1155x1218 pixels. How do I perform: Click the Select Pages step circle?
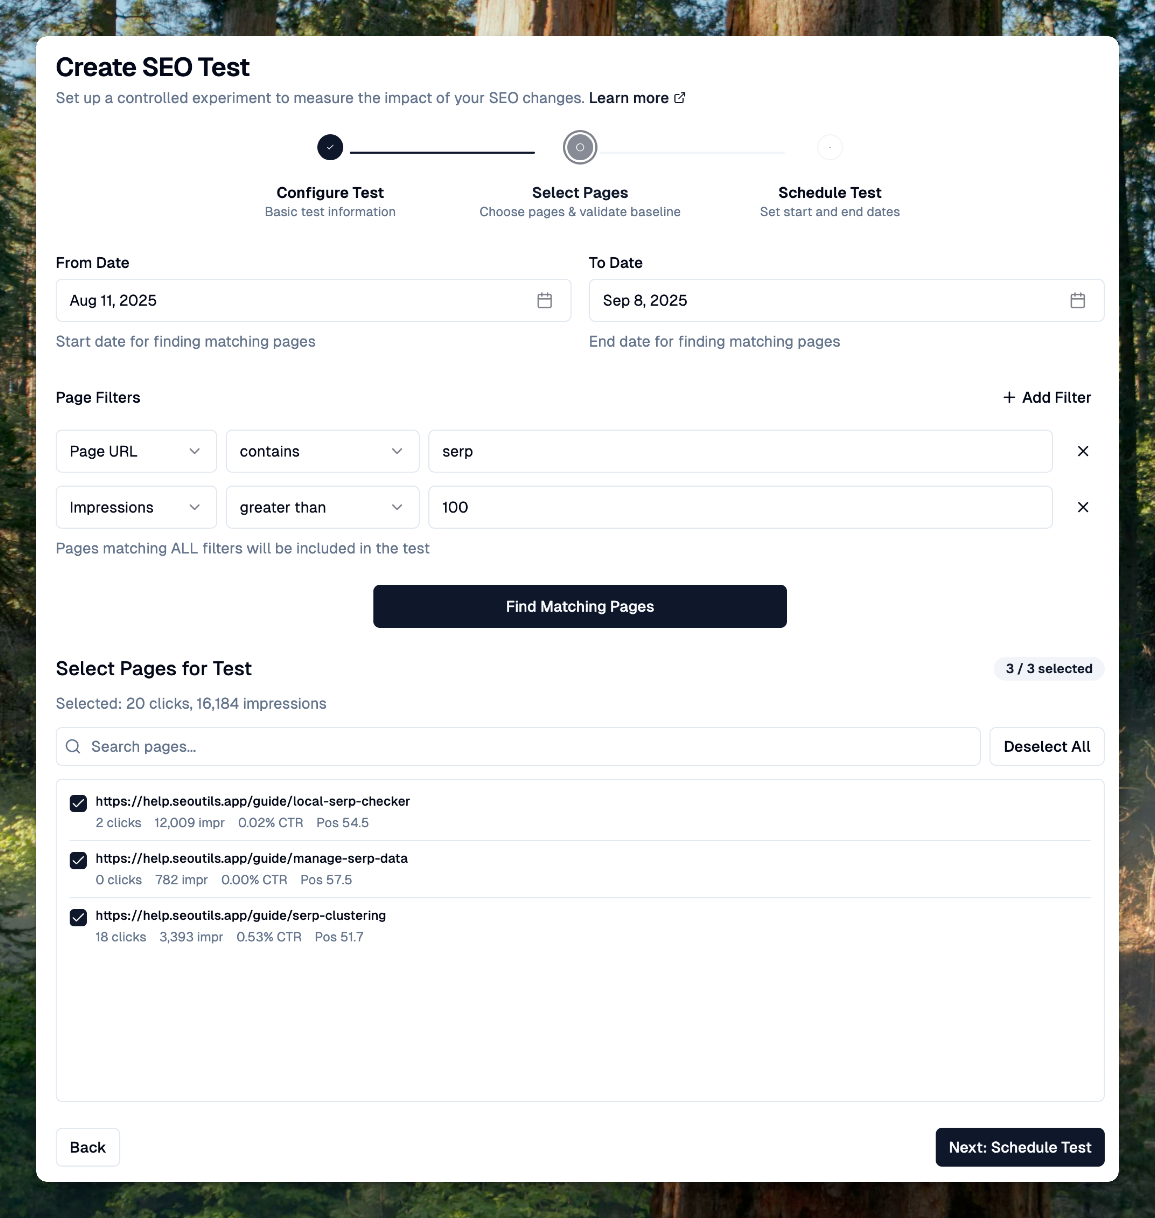[x=579, y=147]
